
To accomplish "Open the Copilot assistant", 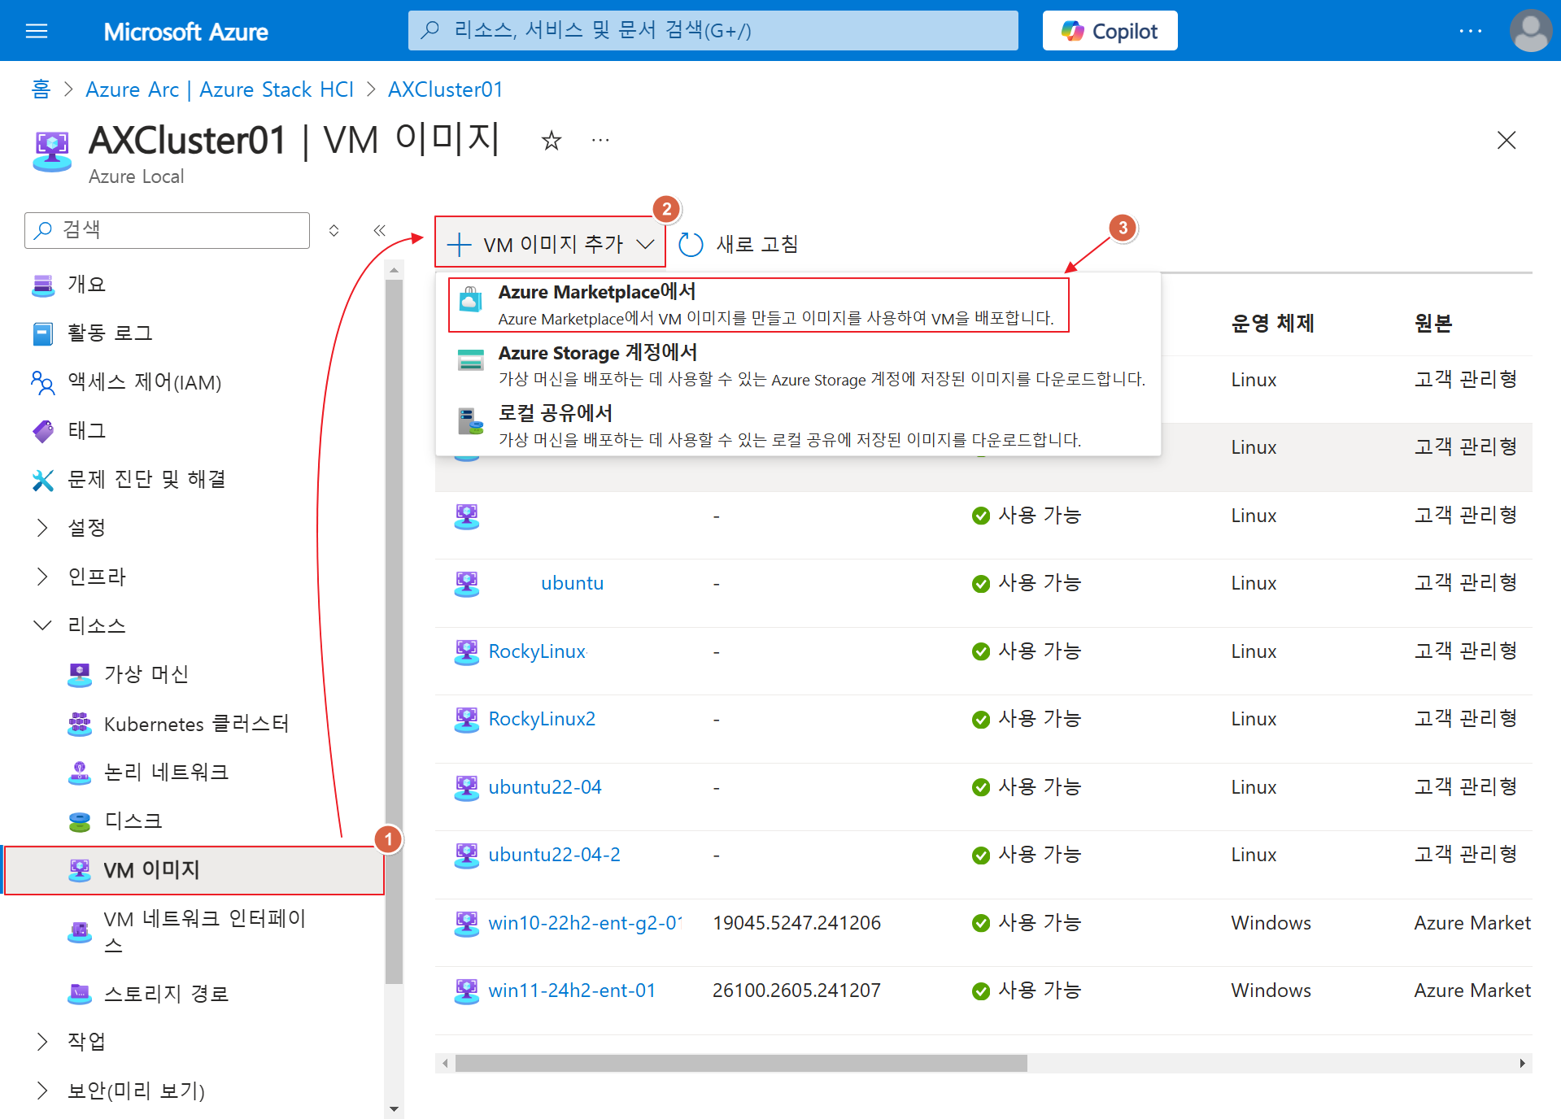I will (1110, 31).
